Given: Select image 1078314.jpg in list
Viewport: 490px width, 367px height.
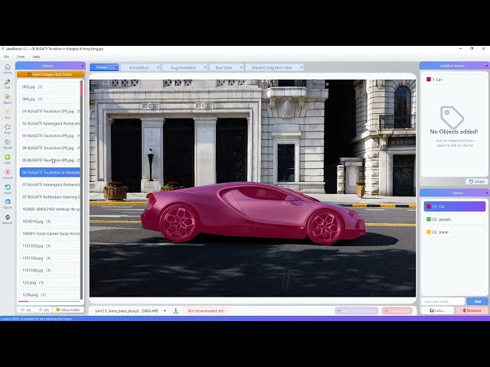Looking at the screenshot, I should pos(50,222).
